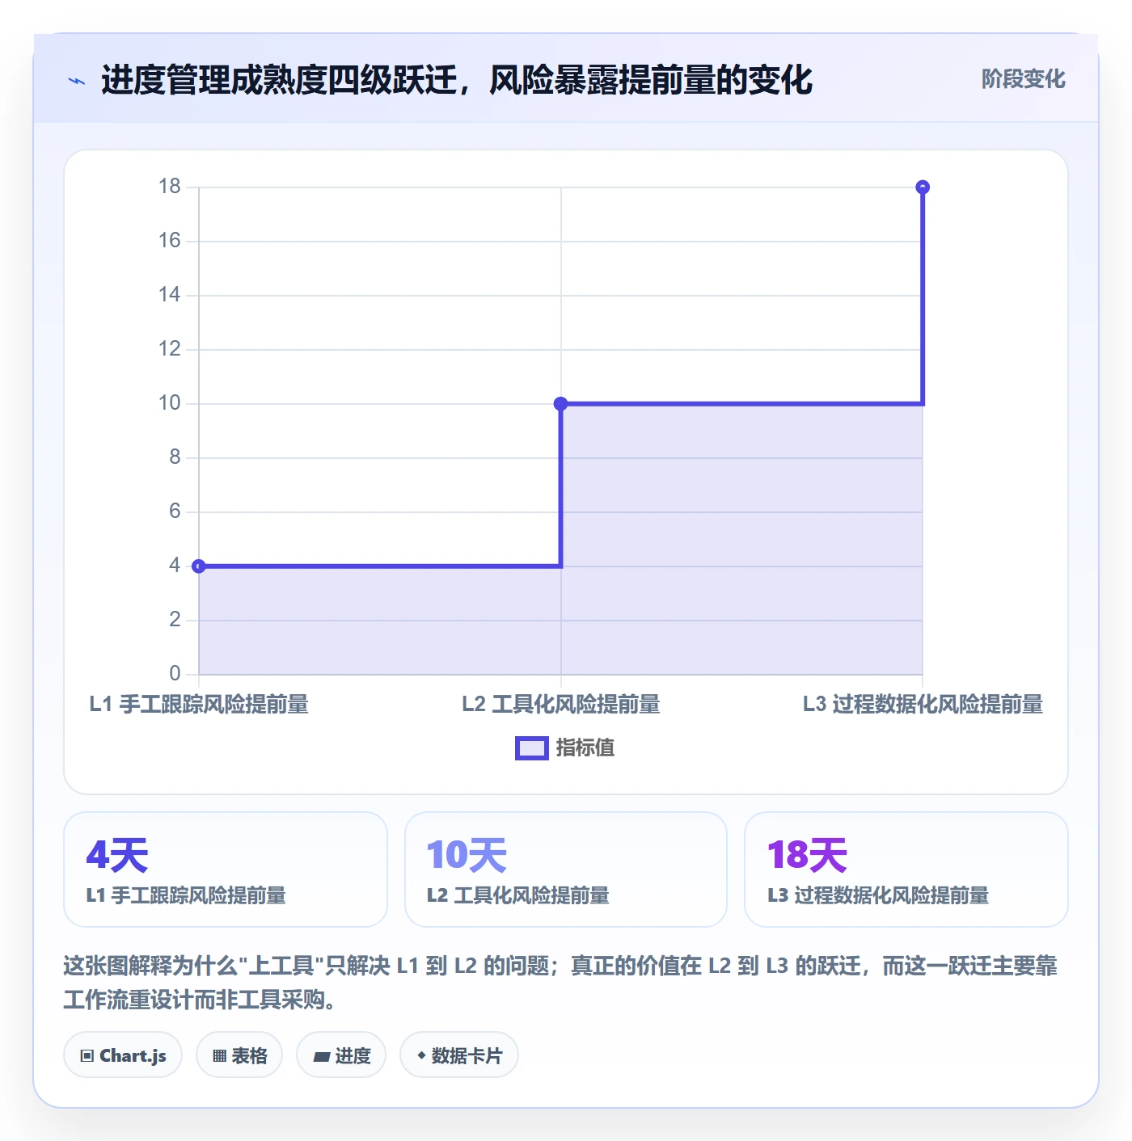1132x1141 pixels.
Task: Click card label L3 过程数据化风险提前量
Action: (878, 895)
